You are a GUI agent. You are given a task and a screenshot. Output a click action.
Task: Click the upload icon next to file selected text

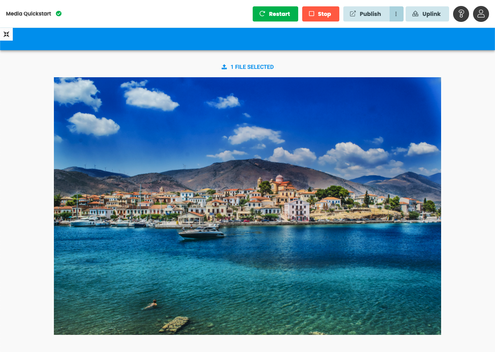coord(224,66)
